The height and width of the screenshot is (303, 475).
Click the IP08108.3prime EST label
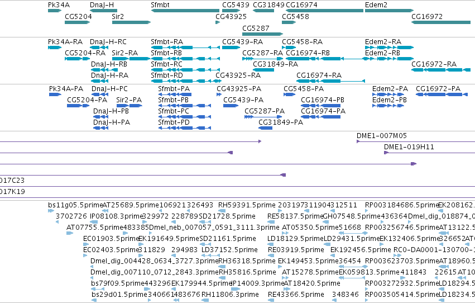pyautogui.click(x=116, y=216)
